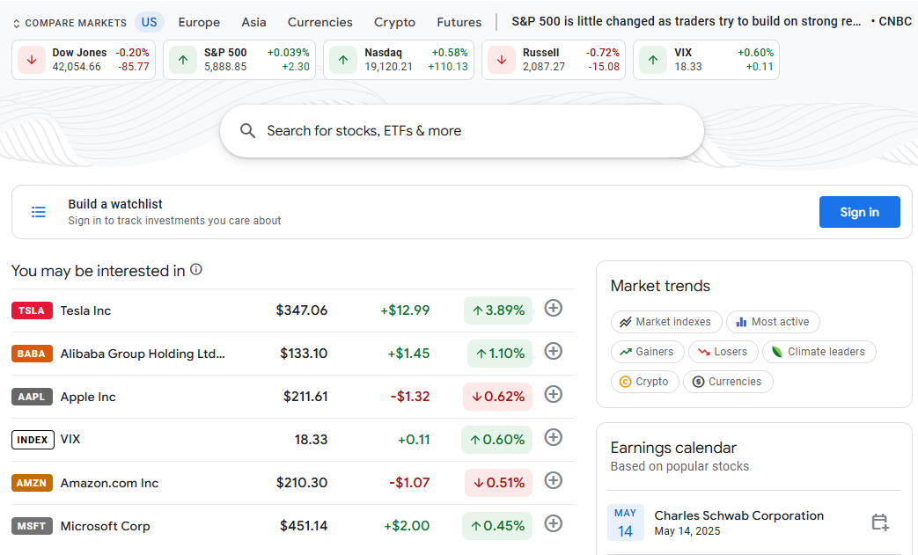Screen dimensions: 918x555
Task: Open Gainers trend chip
Action: pos(648,352)
